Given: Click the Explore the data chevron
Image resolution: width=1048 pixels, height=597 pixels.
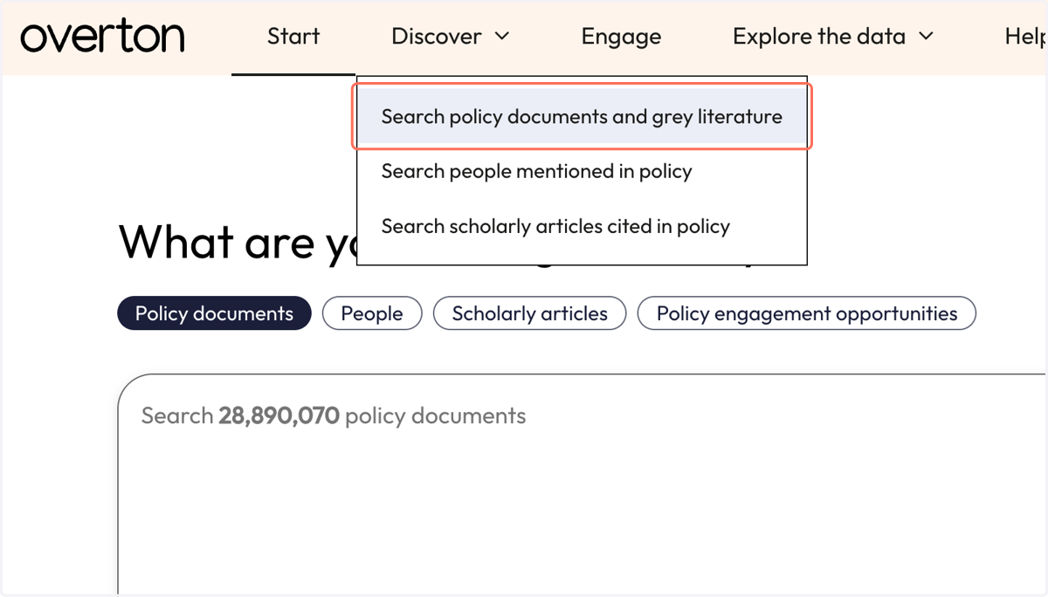Looking at the screenshot, I should [927, 37].
